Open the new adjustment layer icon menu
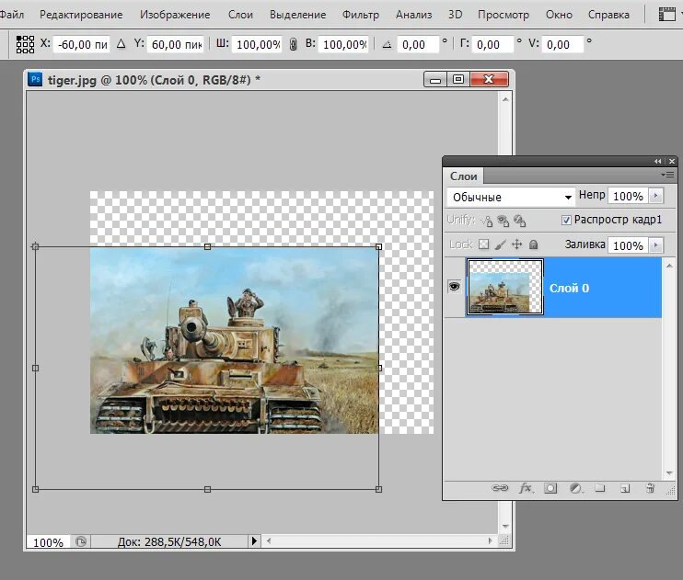This screenshot has height=580, width=683. tap(576, 488)
